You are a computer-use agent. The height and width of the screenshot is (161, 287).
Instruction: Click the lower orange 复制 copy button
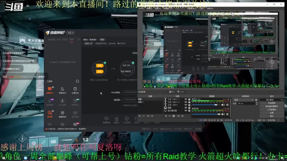pyautogui.click(x=99, y=72)
